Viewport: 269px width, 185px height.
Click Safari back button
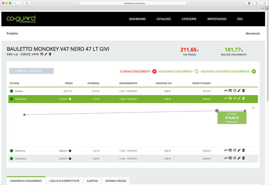15,3
